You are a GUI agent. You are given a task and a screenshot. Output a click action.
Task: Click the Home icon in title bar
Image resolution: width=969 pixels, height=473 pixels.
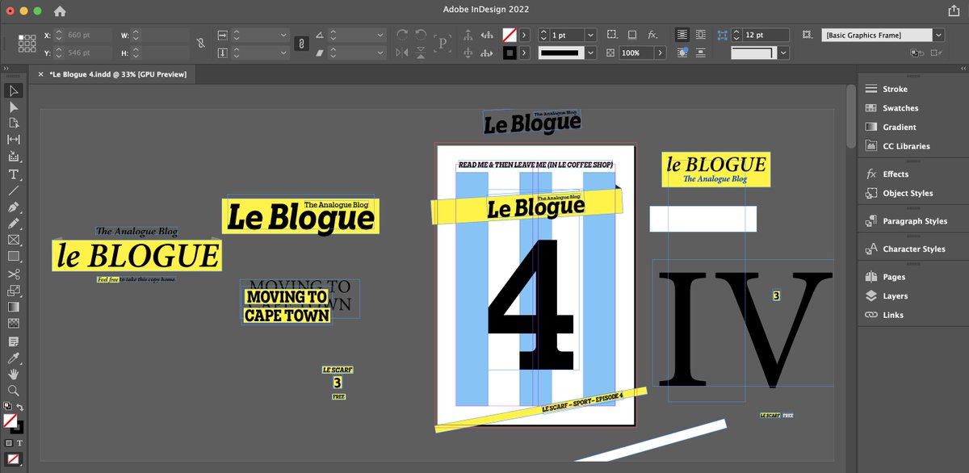pyautogui.click(x=60, y=11)
